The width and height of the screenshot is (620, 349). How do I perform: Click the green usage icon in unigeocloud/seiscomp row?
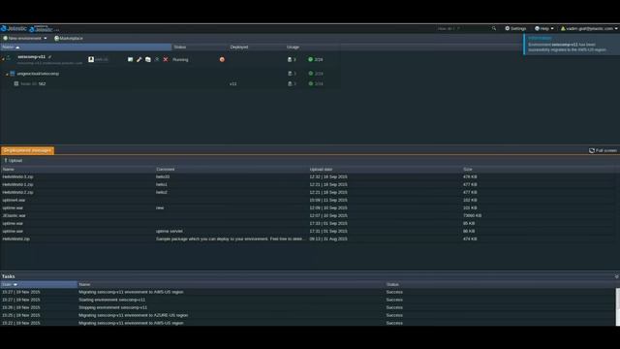point(311,74)
